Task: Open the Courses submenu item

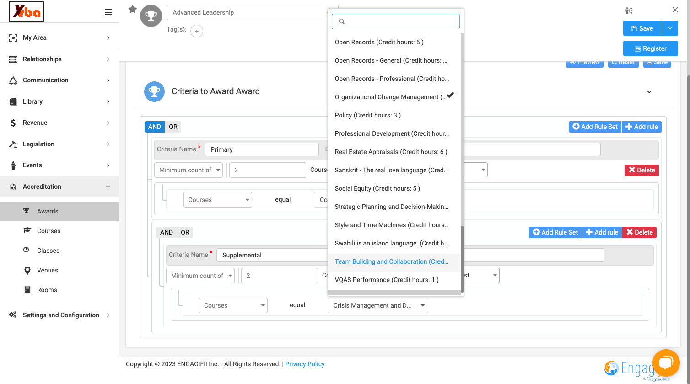Action: click(x=59, y=231)
